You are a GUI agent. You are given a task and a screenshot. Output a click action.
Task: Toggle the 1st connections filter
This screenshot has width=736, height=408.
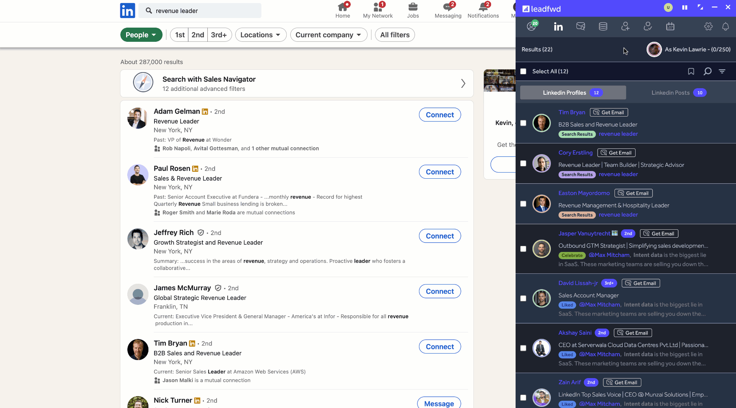pyautogui.click(x=180, y=35)
